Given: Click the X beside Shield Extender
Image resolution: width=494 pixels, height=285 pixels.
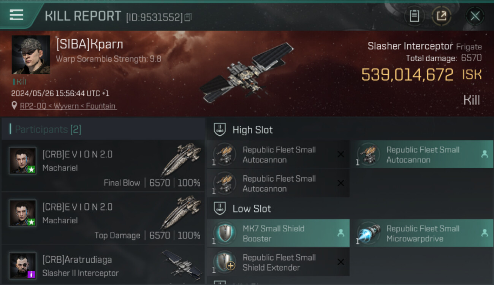Looking at the screenshot, I should tap(341, 262).
